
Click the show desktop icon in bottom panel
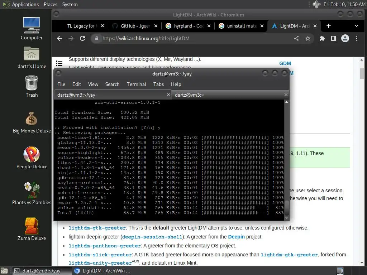4,271
